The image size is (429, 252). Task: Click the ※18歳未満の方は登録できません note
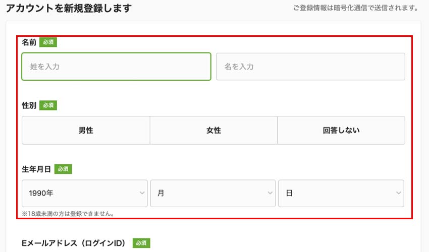tap(68, 214)
